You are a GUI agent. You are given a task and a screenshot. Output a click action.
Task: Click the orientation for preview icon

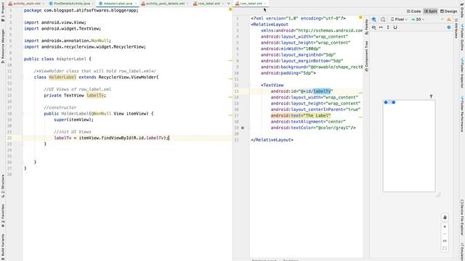point(383,20)
